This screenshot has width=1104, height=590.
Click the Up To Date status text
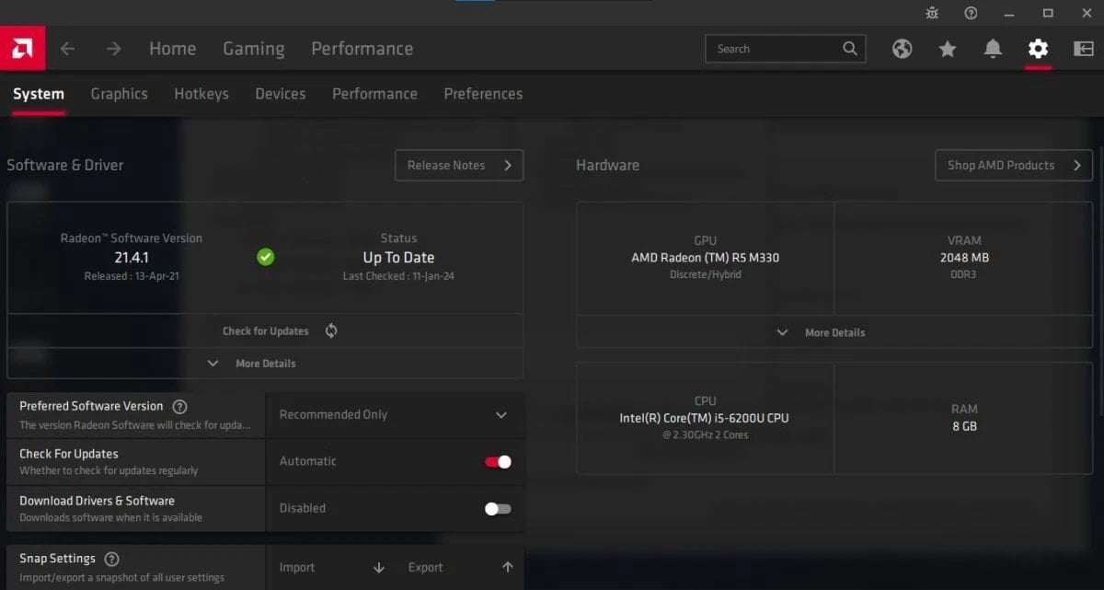pos(398,258)
